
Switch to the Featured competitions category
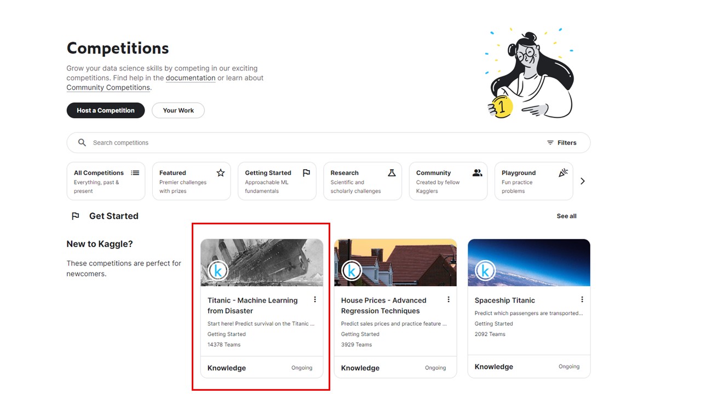(x=191, y=181)
